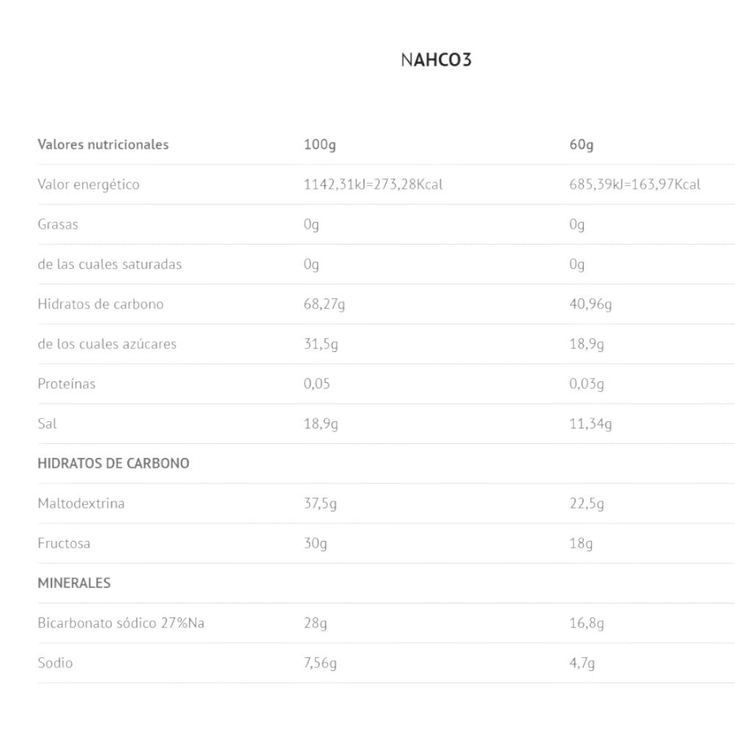735x735 pixels.
Task: Select the Bicarbonato sódico 27%Na label
Action: tap(121, 623)
